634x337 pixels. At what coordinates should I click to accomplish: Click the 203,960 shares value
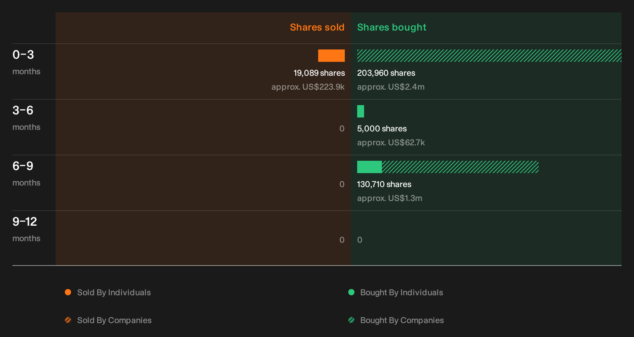pyautogui.click(x=386, y=73)
